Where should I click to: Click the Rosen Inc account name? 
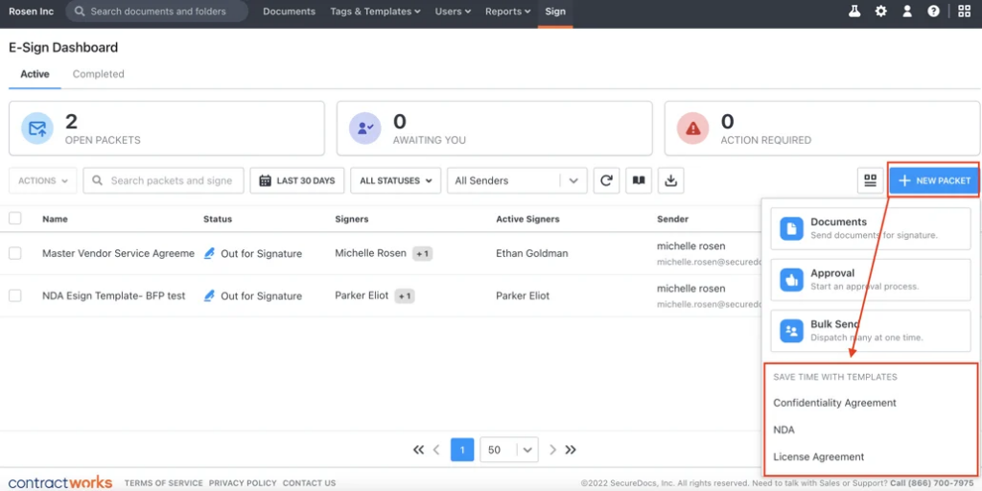tap(32, 12)
